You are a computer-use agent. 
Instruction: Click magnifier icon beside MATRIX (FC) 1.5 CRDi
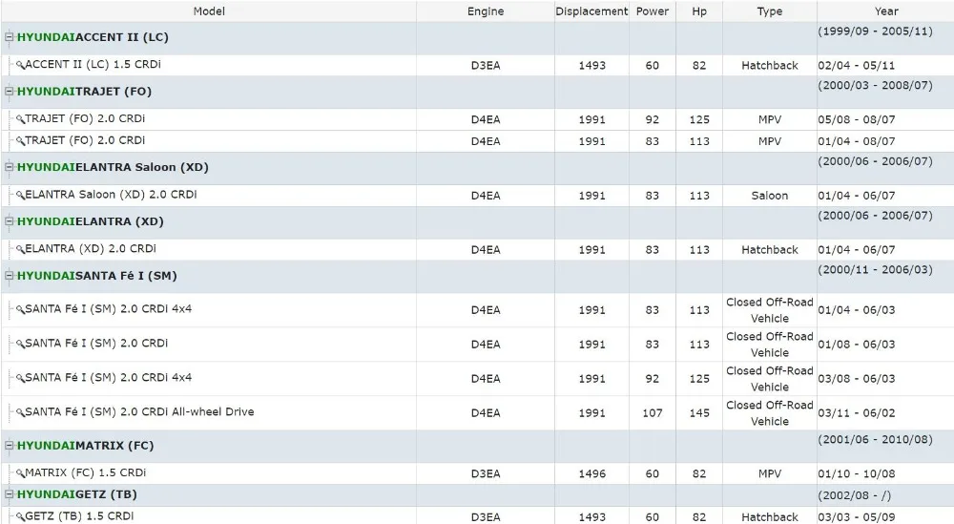click(20, 472)
